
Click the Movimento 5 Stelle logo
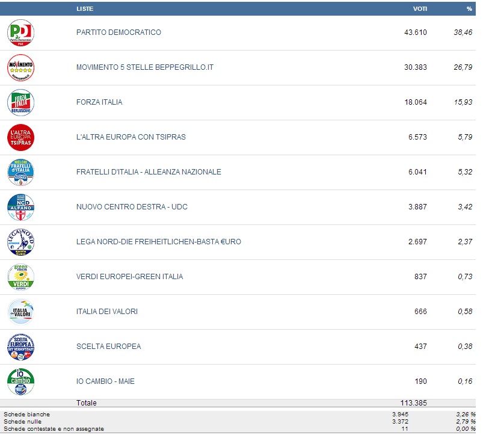click(20, 67)
